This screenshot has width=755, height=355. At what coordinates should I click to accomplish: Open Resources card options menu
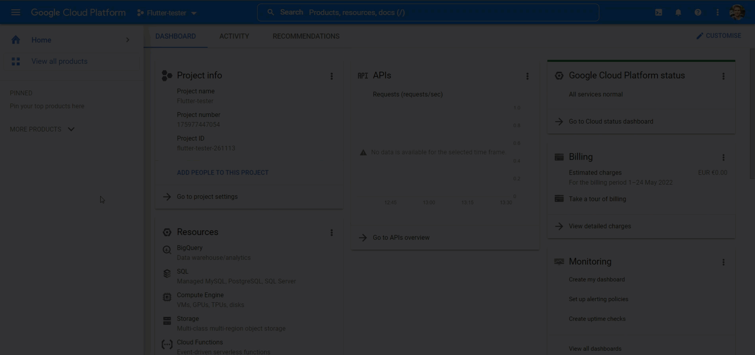tap(332, 233)
